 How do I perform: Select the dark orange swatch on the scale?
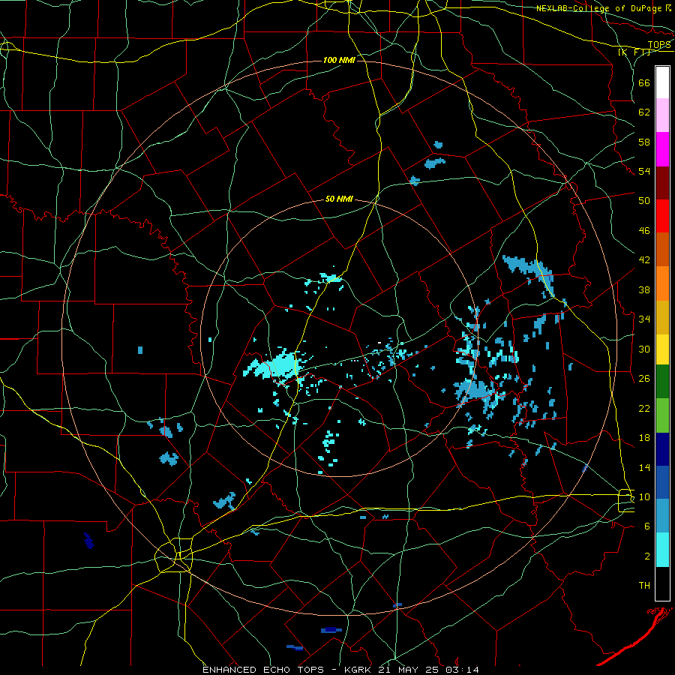tap(662, 250)
